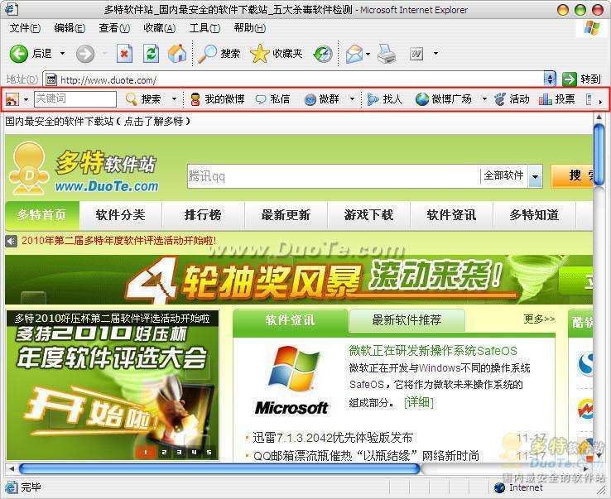The image size is (611, 499).
Task: Select the 最新更新 navigation tab
Action: [x=286, y=215]
